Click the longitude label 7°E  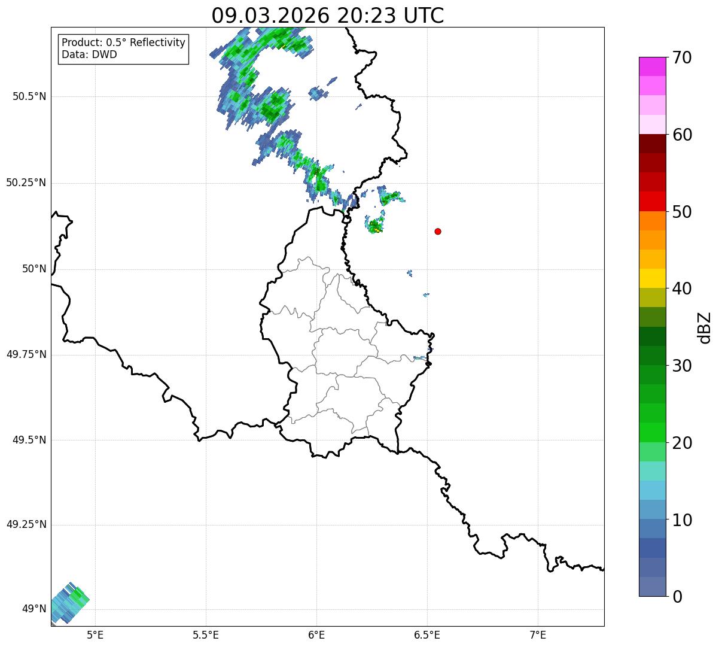coord(538,635)
